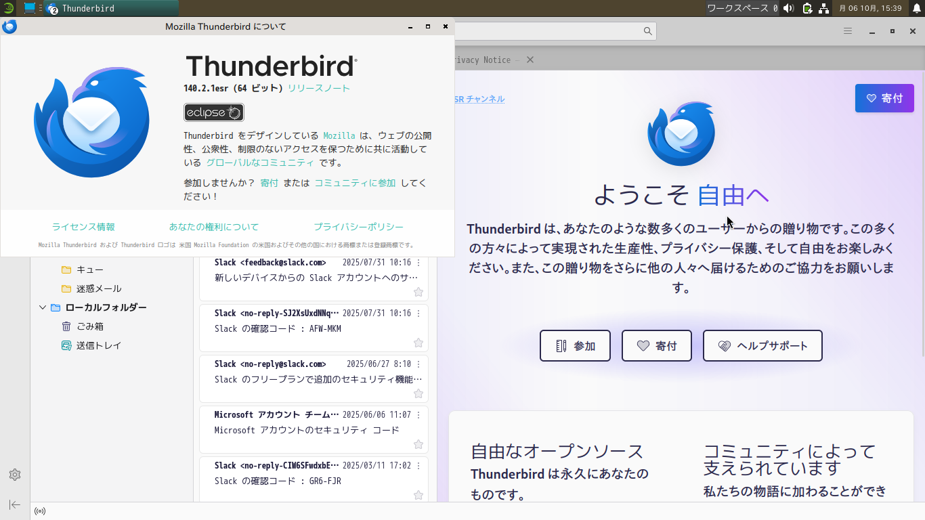Open the message with subject Slack の確認コード : AFW-MKM
Screen dimensions: 925x520
314,328
